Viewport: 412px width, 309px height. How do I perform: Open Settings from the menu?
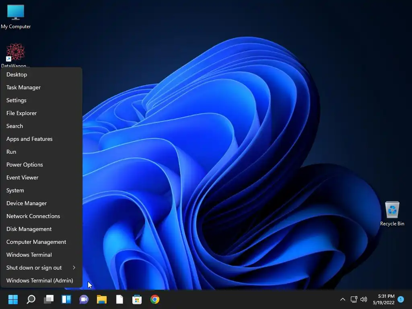click(x=41, y=100)
